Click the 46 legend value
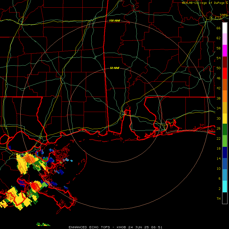The height and width of the screenshot is (229, 229). 219,78
